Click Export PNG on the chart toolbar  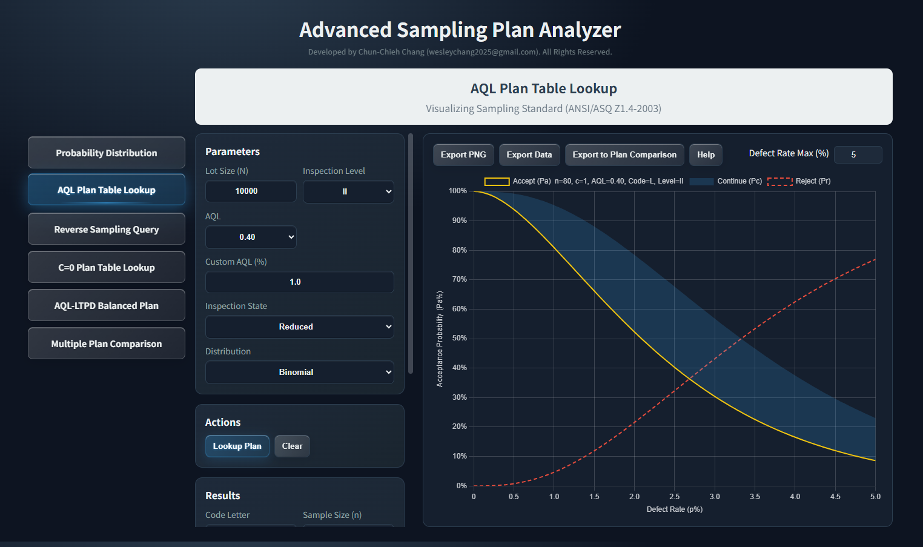pyautogui.click(x=463, y=154)
